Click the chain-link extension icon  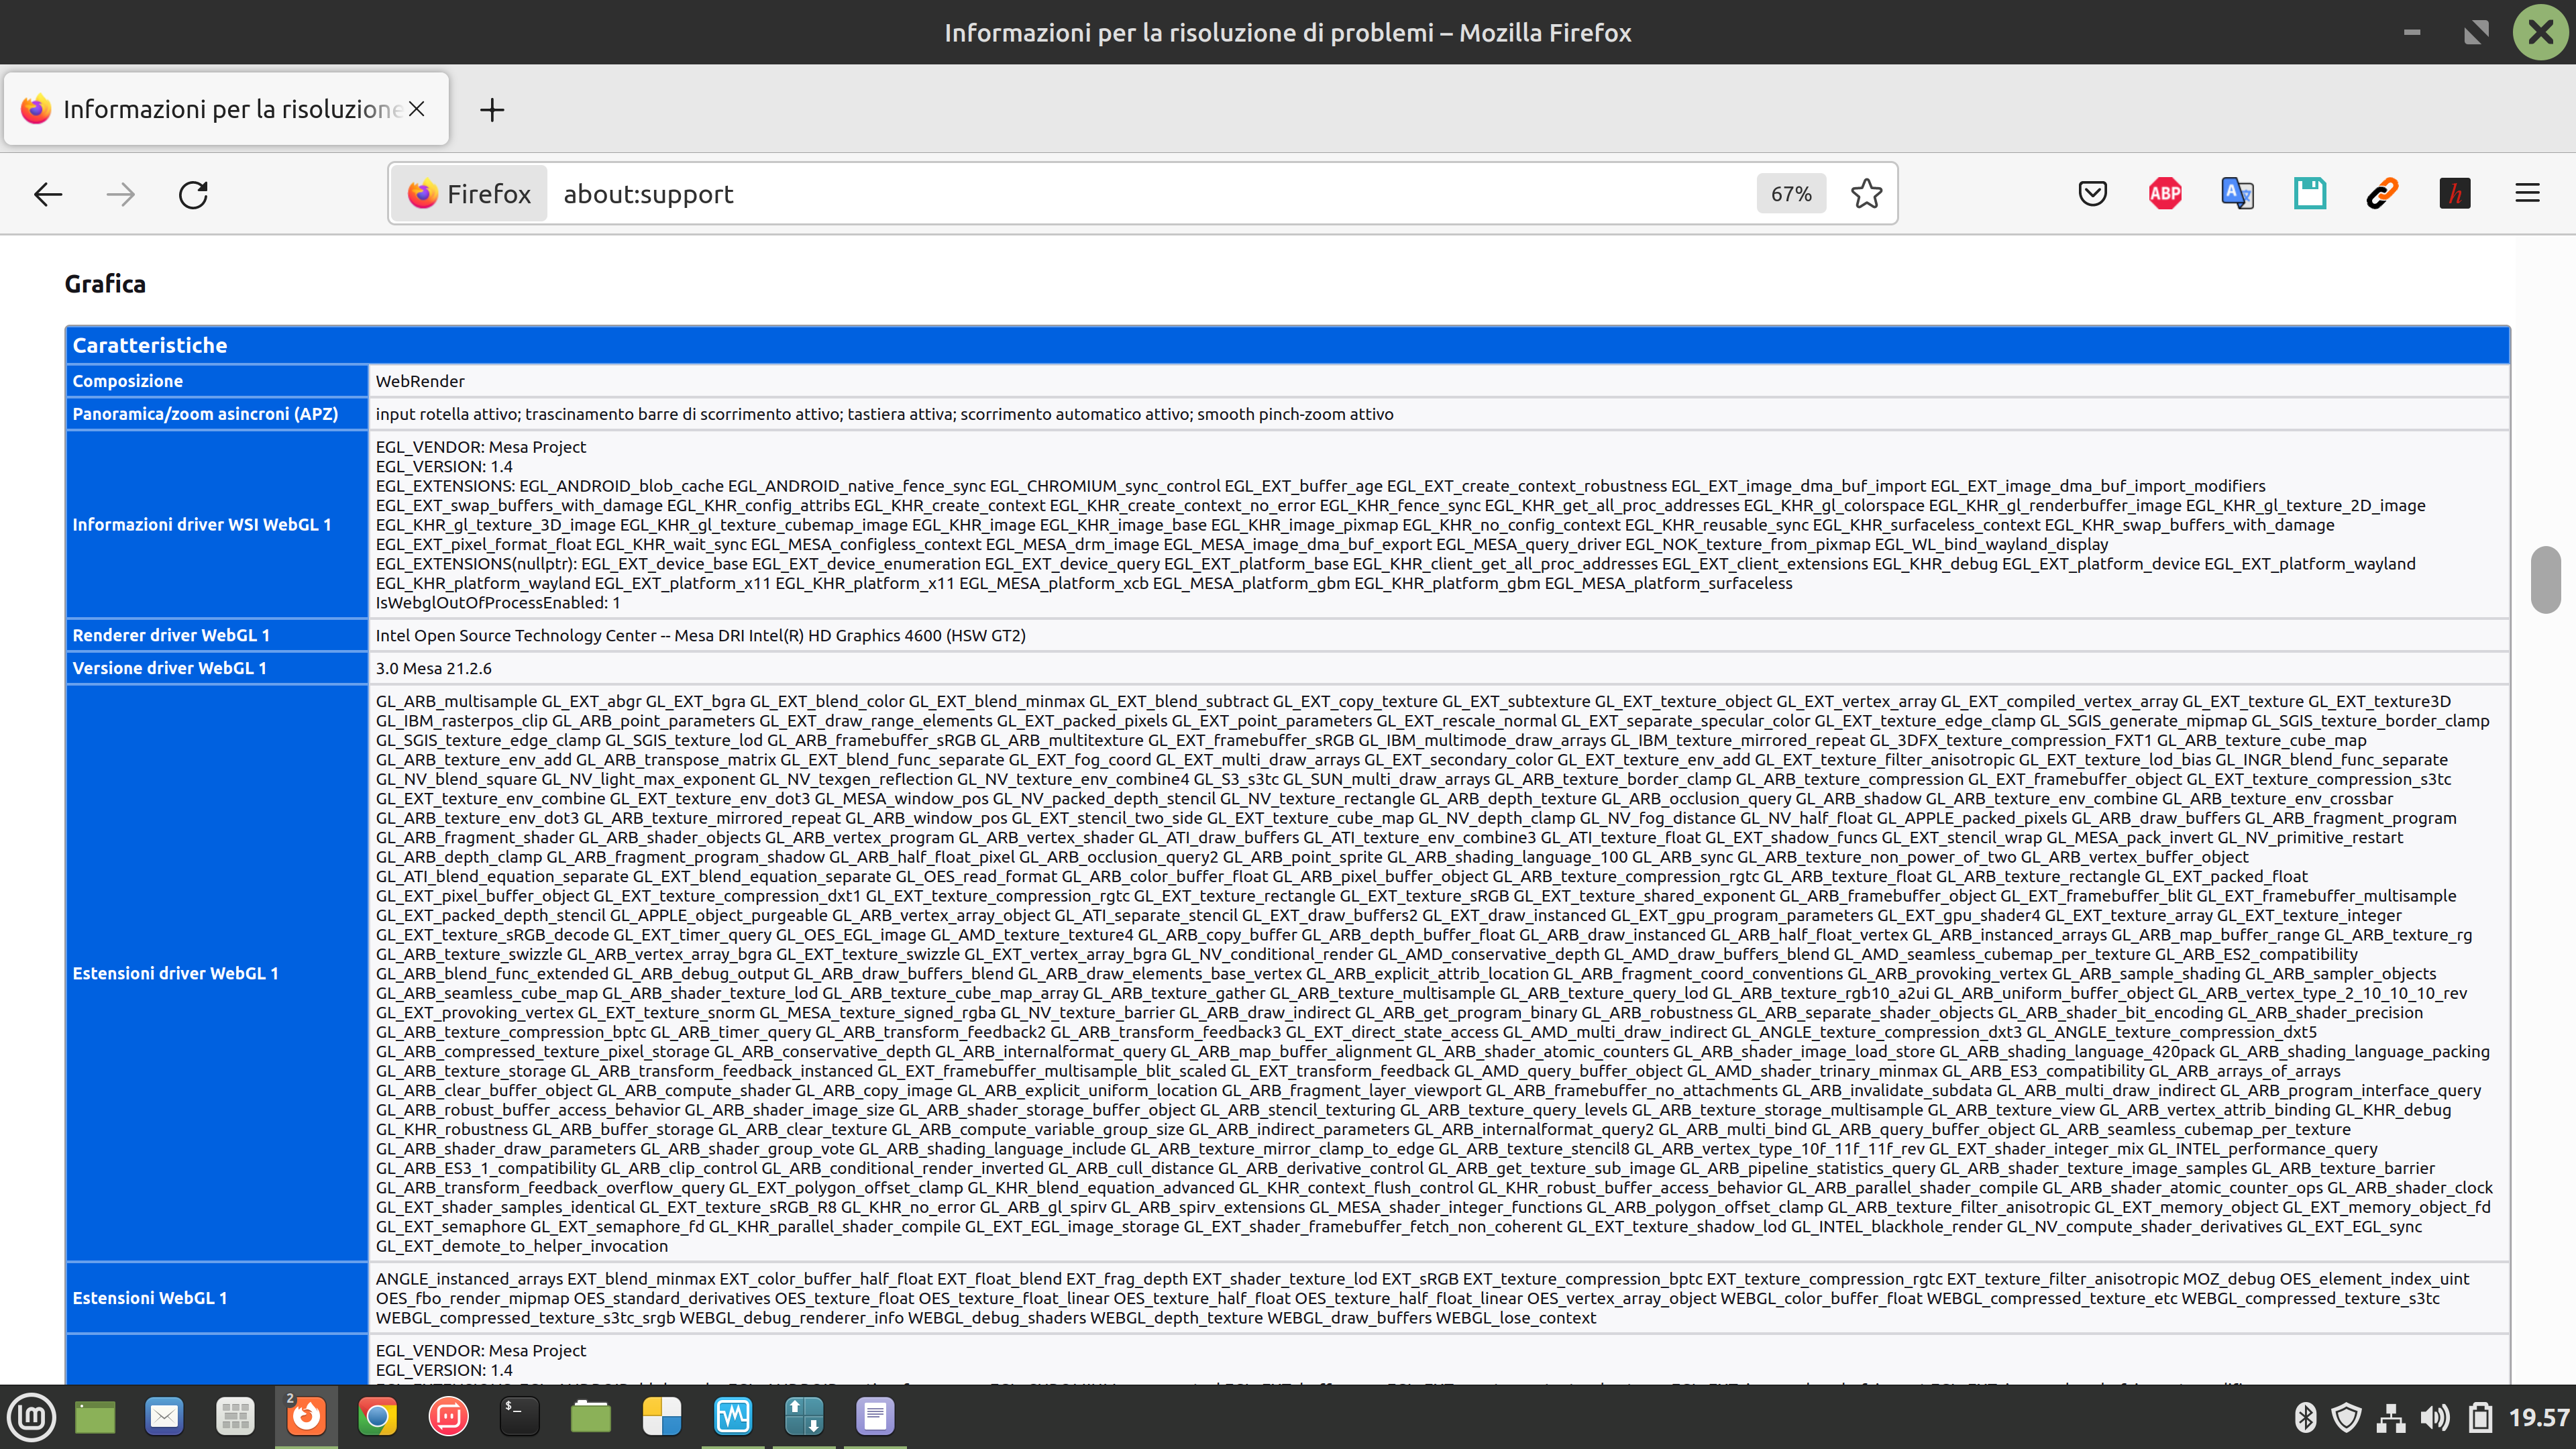2382,193
